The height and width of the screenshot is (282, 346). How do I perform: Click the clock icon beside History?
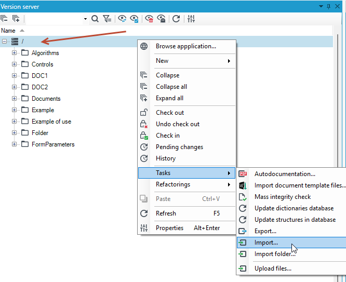click(x=144, y=158)
